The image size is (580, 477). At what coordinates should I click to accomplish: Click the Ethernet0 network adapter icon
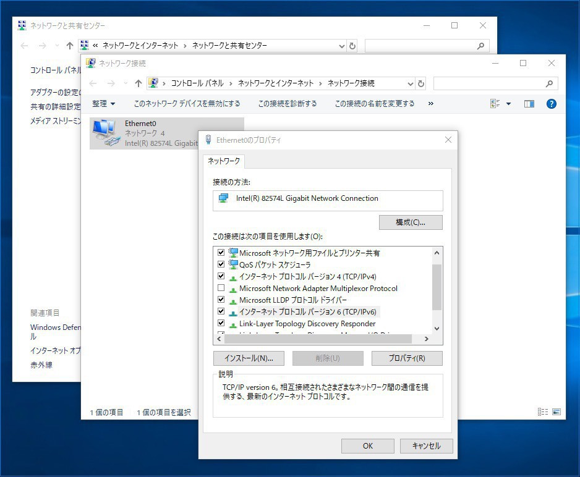tap(104, 133)
